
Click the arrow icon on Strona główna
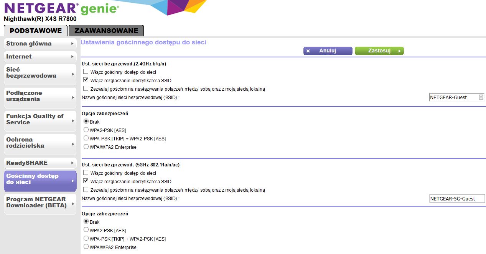pos(72,44)
